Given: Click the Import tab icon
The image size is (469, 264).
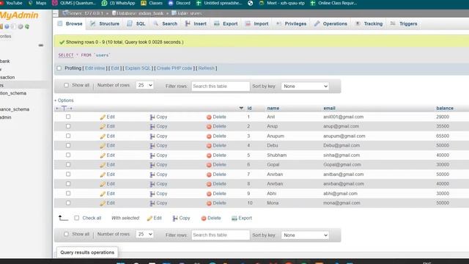Looking at the screenshot, I should coord(248,23).
